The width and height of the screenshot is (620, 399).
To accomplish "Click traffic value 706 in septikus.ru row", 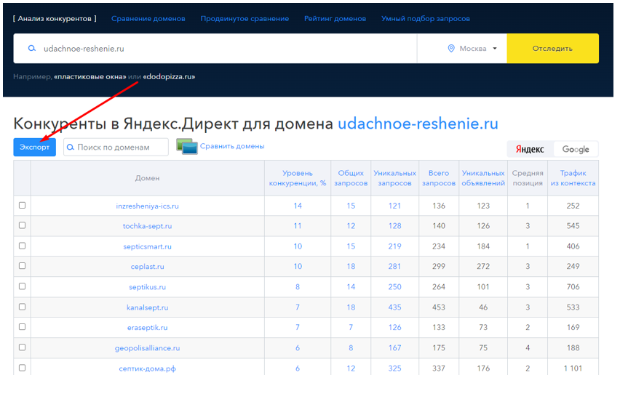I will (573, 287).
